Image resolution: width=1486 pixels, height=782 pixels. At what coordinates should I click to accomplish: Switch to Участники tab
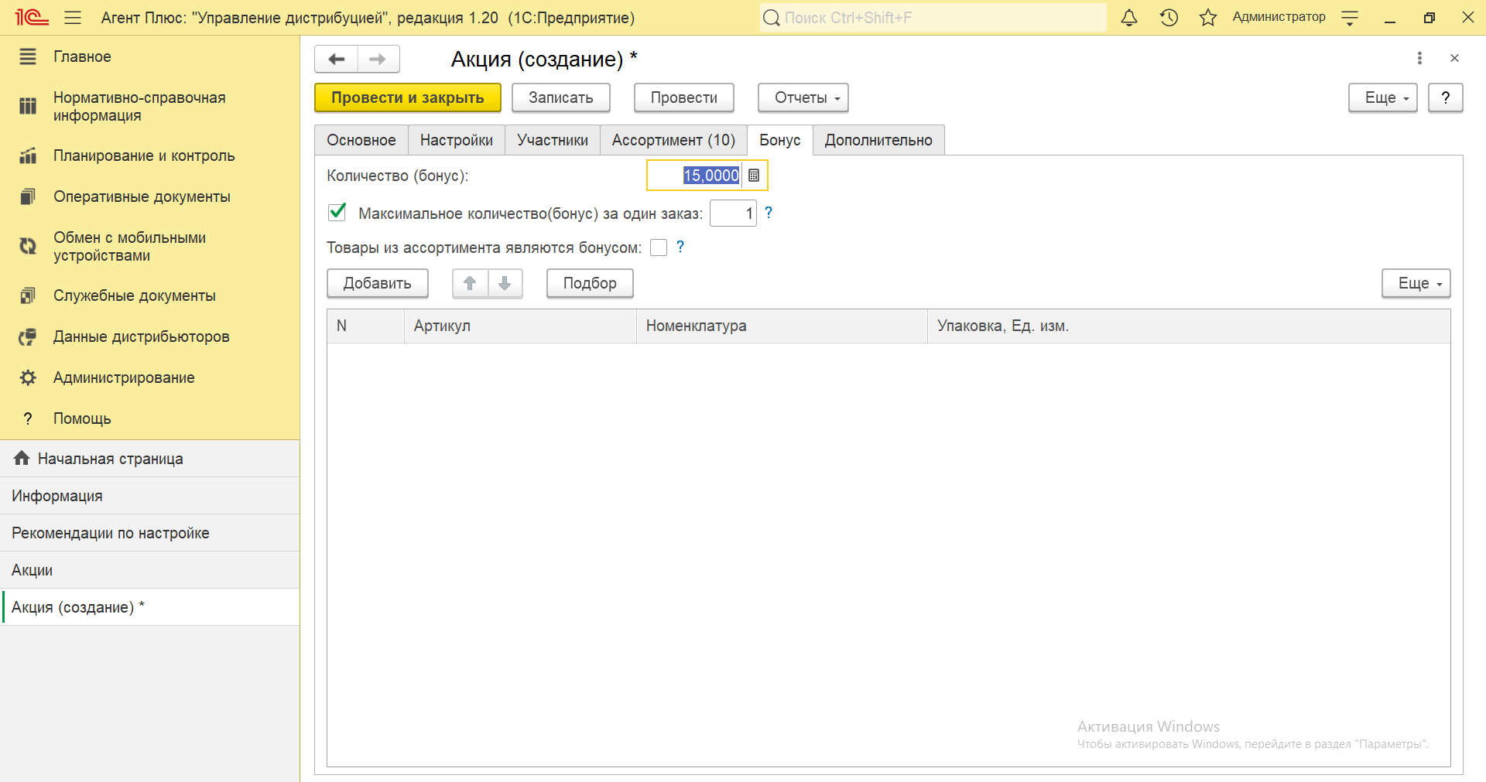pyautogui.click(x=553, y=140)
